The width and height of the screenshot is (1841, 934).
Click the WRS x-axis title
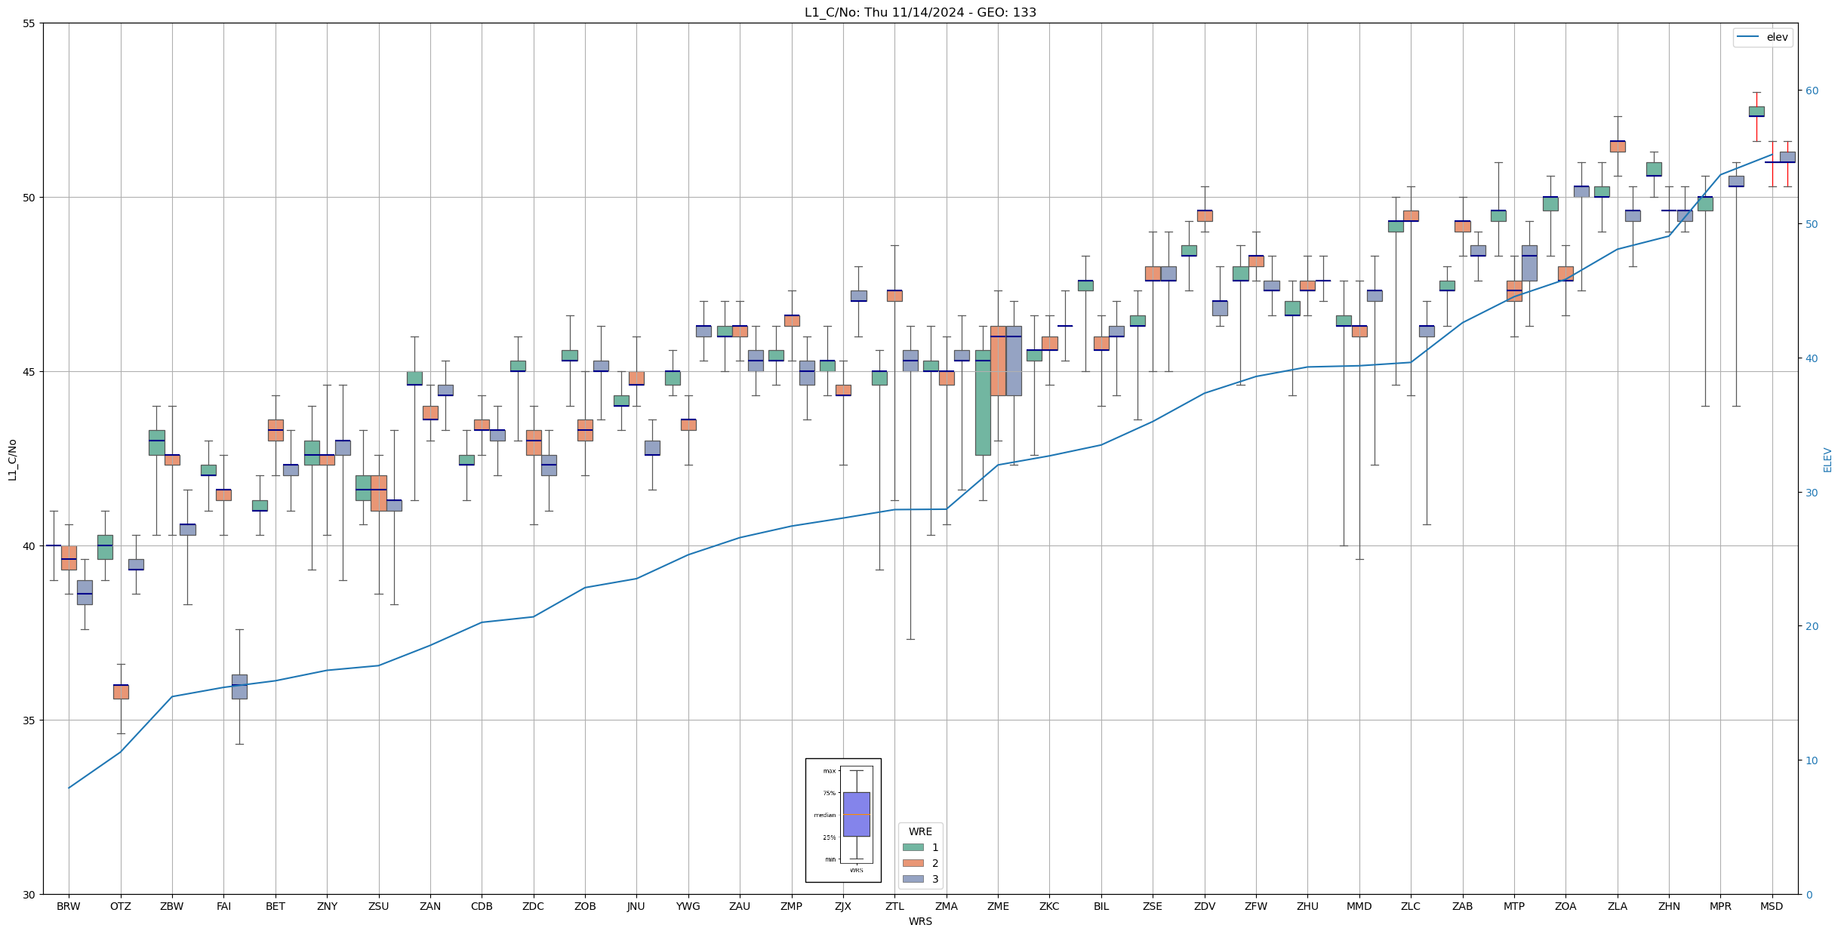(920, 921)
